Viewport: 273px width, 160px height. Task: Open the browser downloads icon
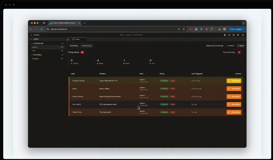[x=219, y=29]
